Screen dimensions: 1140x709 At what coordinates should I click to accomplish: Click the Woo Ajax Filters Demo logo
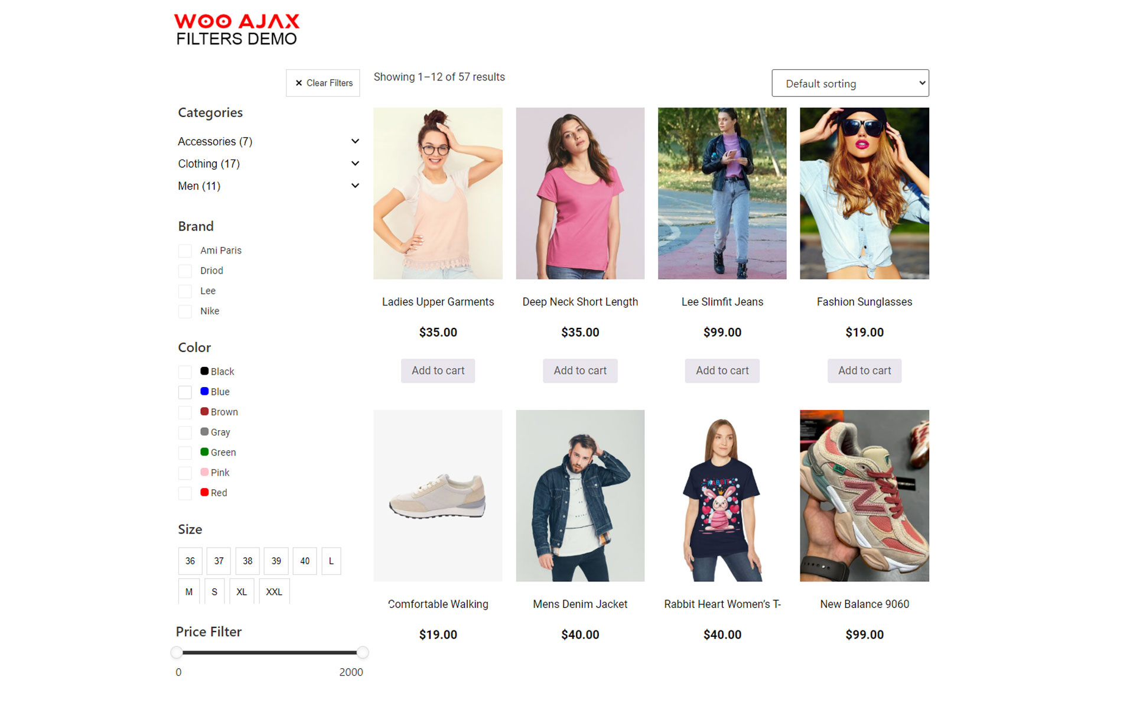237,30
